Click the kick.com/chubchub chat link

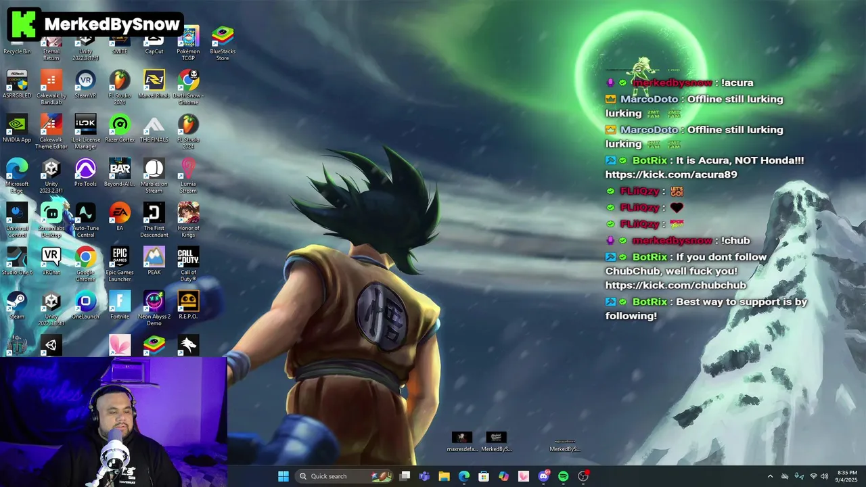[676, 285]
